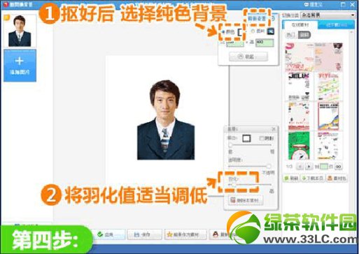
Task: Go to previous page of background materials
Action: (300, 167)
